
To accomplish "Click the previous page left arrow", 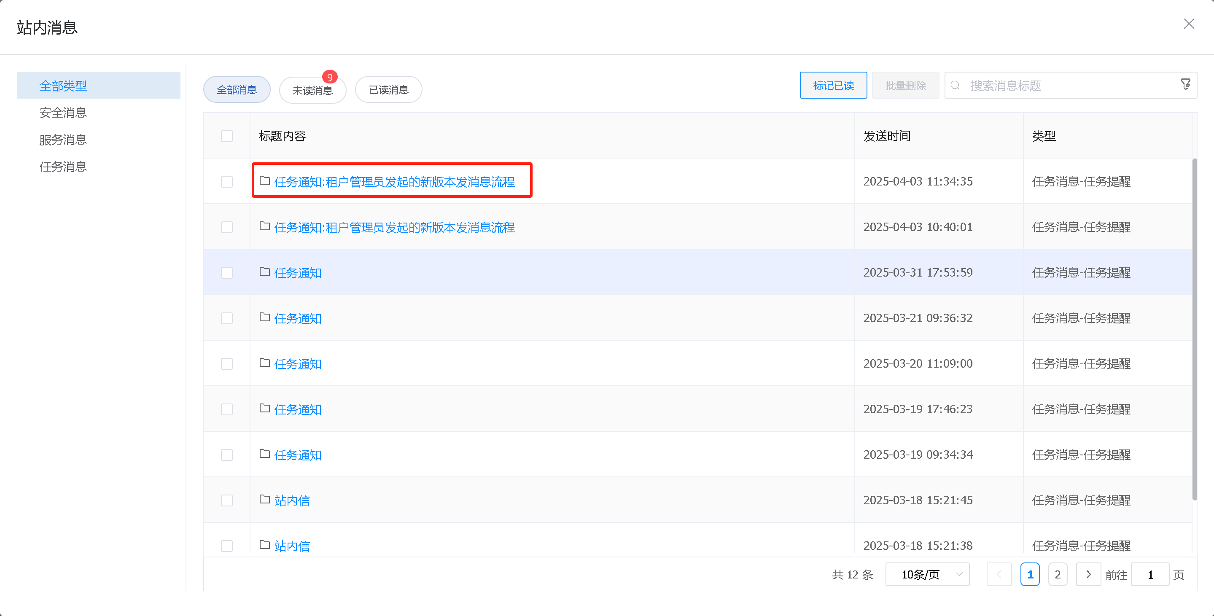I will (999, 574).
